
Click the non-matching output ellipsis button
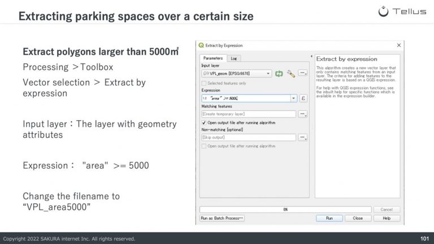point(303,137)
